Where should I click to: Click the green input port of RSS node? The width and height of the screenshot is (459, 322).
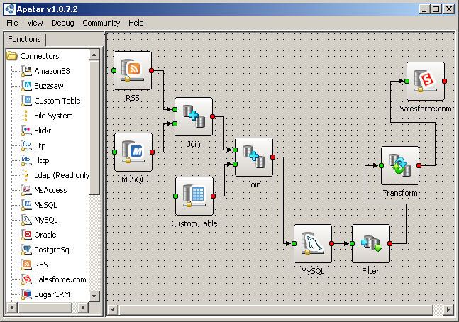tap(114, 70)
